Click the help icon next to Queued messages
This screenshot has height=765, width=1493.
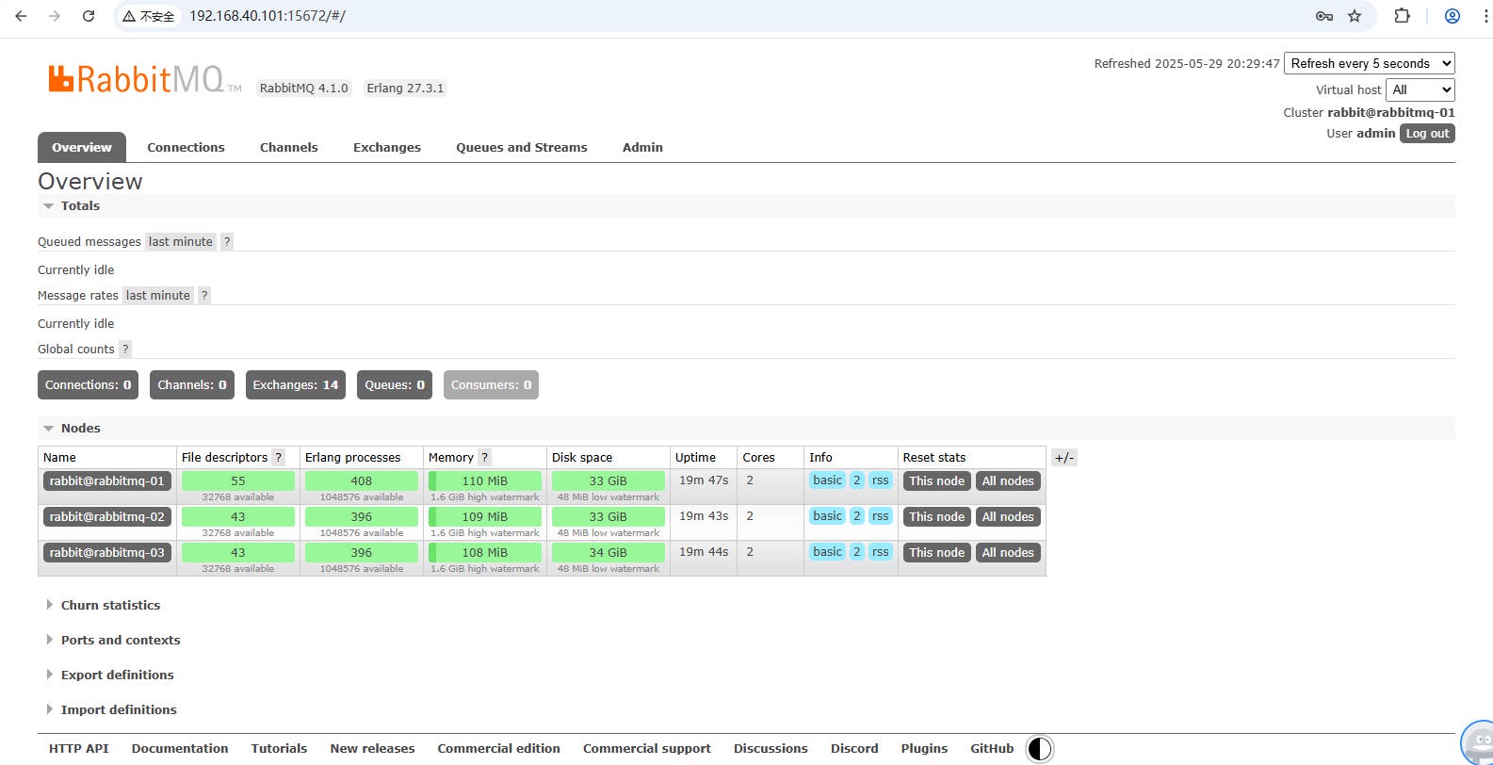point(227,242)
